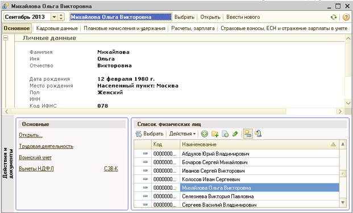Edit current entry with pencil icon
This screenshot has height=213, width=353.
235,134
